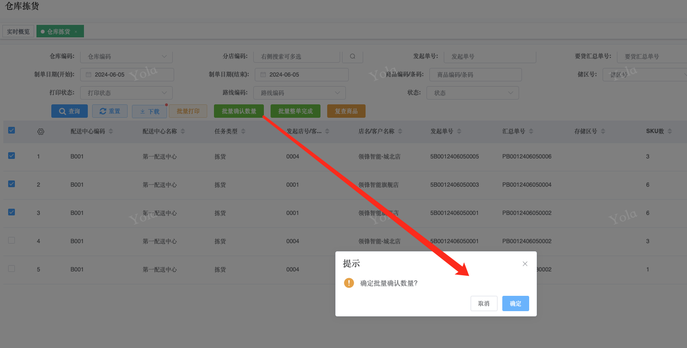Click 取消 to cancel batch confirmation
The width and height of the screenshot is (687, 348).
pos(484,303)
